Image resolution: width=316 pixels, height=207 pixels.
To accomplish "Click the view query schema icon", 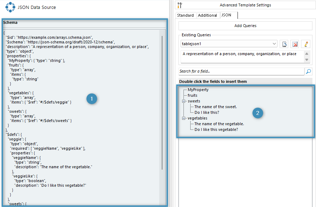I will tap(284, 44).
